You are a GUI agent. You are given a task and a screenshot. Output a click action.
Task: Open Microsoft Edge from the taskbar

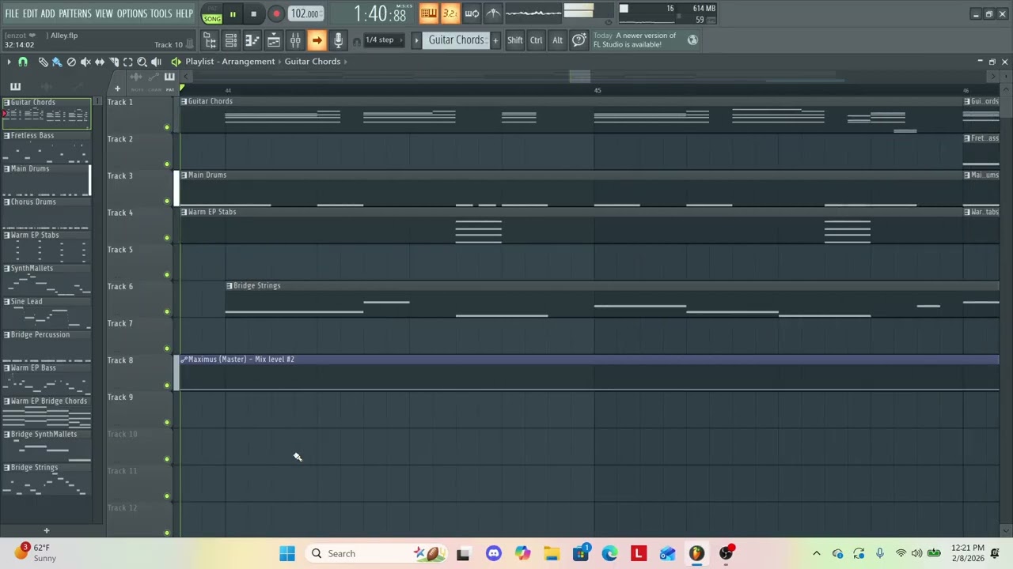pyautogui.click(x=609, y=553)
